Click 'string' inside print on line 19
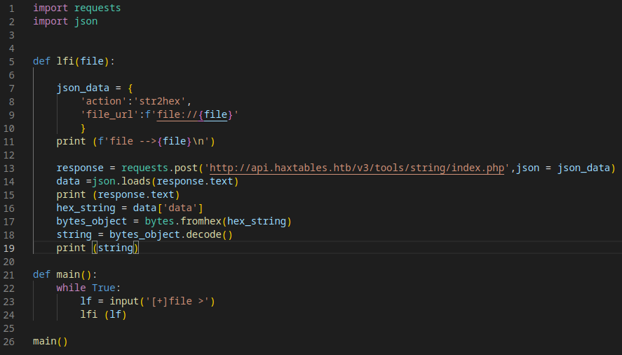The height and width of the screenshot is (355, 622). (116, 248)
